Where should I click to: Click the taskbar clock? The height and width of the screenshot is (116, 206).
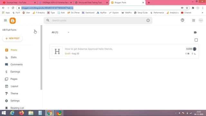click(199, 113)
